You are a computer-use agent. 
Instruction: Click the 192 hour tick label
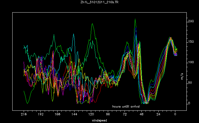pos(41,115)
